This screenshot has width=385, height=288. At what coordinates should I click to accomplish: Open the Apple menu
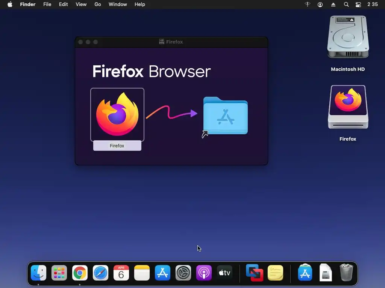tap(10, 4)
